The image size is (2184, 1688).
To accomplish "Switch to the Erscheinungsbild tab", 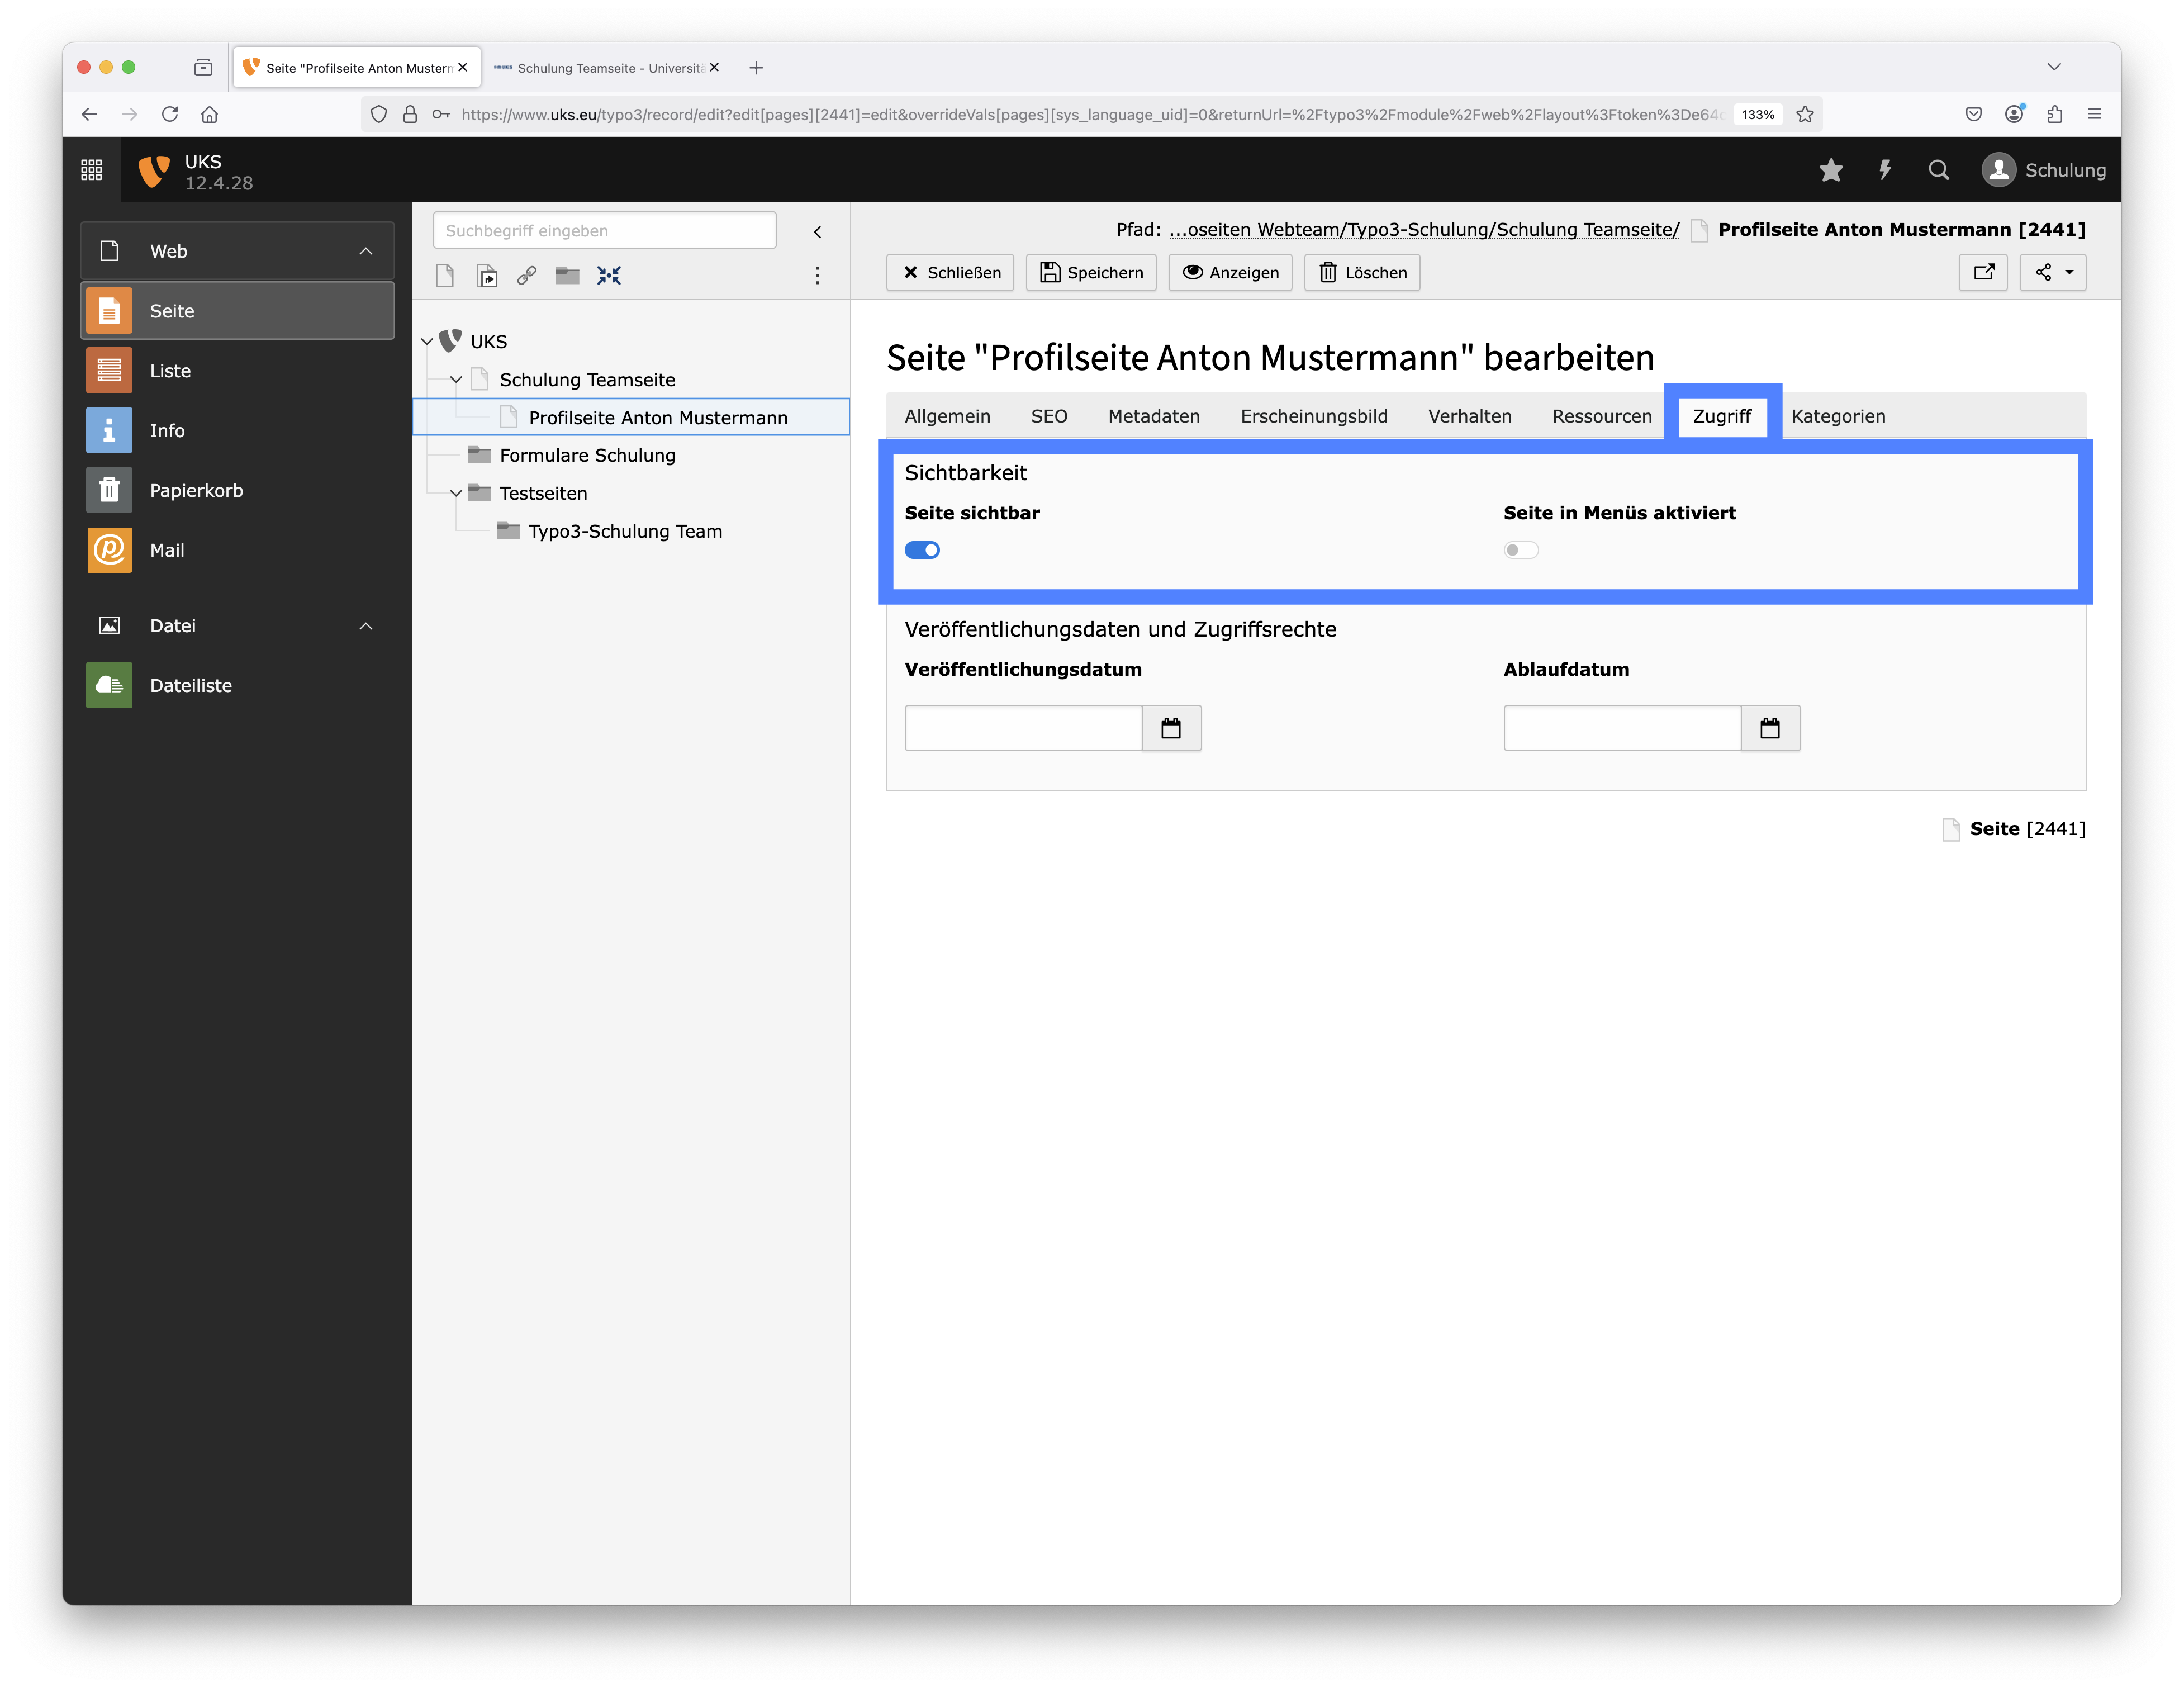I will [x=1313, y=416].
